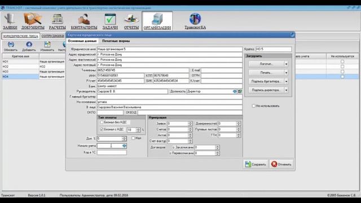This screenshot has height=203, width=361.
Task: Click the blue icon in Начало учета field
Action: tap(124, 145)
